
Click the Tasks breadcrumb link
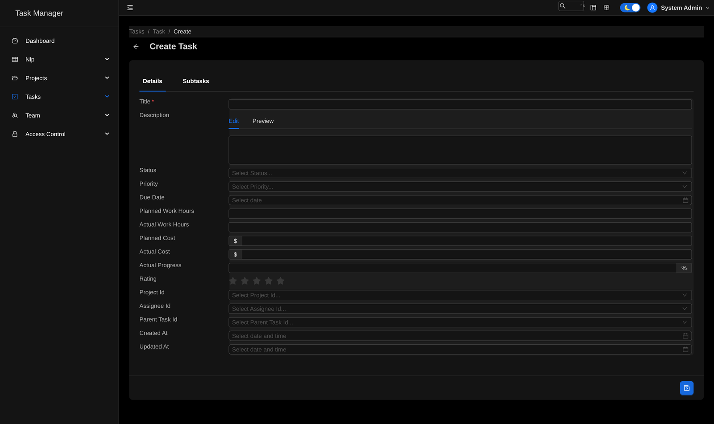click(137, 32)
